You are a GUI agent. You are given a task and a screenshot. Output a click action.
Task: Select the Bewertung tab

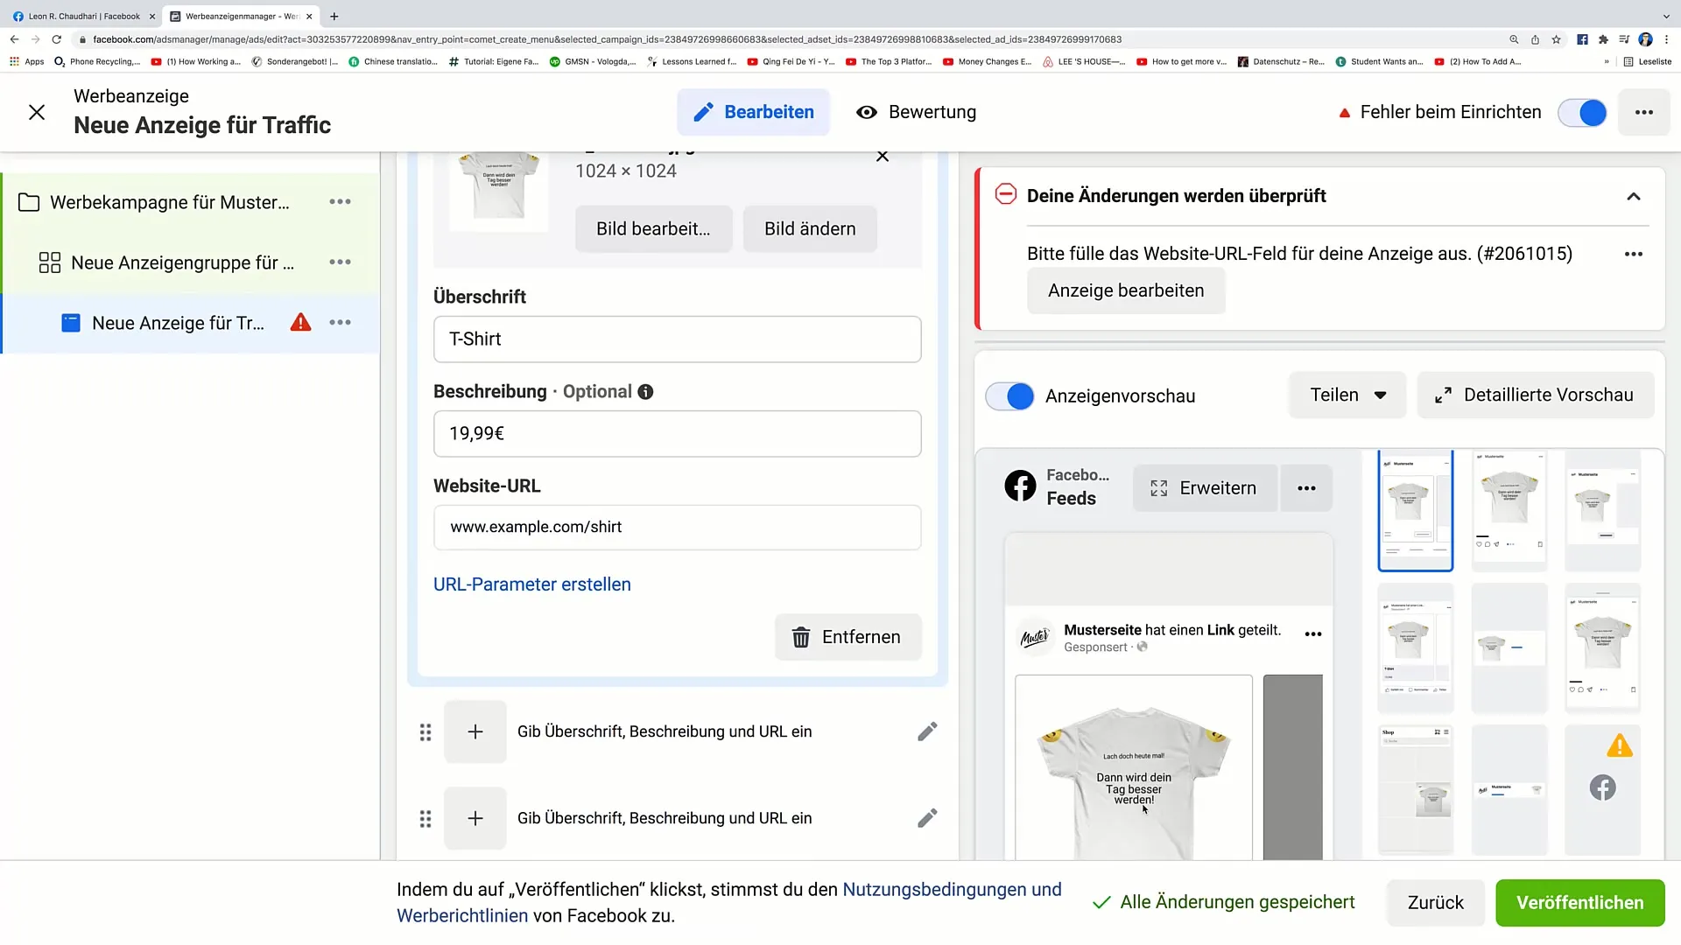point(919,112)
